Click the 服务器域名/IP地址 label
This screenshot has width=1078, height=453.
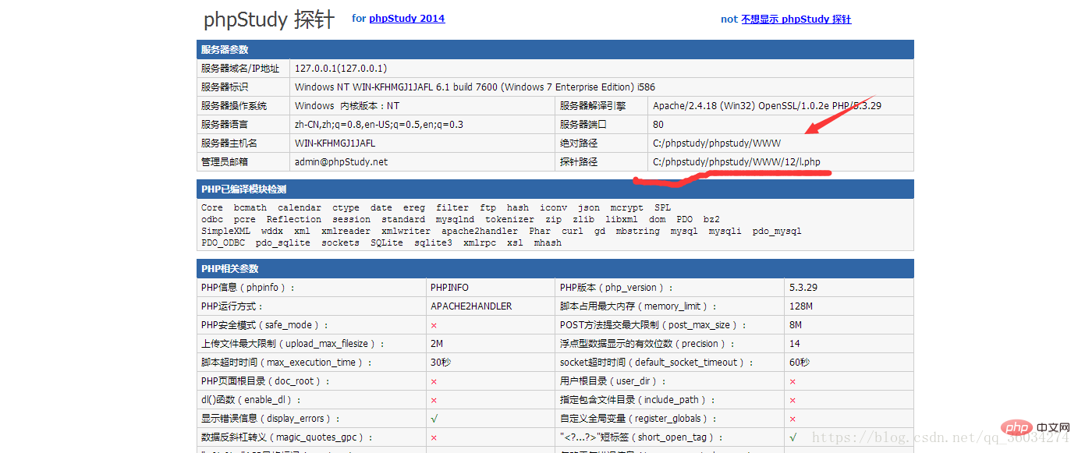point(240,69)
